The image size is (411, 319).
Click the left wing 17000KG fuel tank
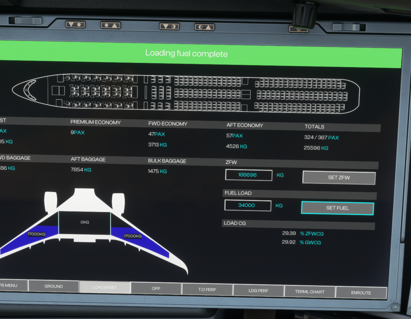(36, 235)
